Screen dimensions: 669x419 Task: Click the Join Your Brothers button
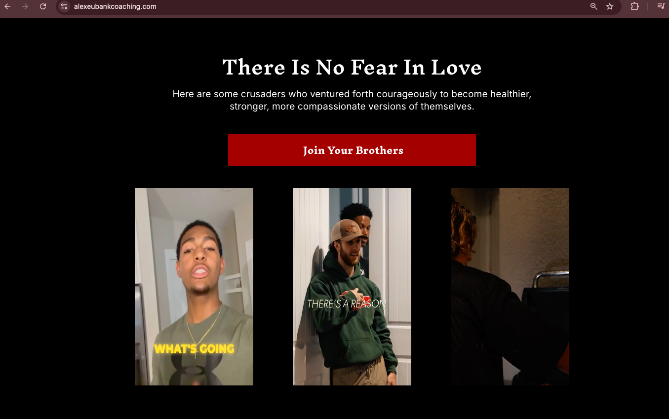pos(352,150)
